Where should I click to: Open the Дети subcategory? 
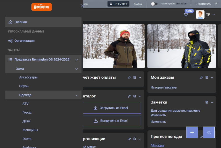(26, 121)
